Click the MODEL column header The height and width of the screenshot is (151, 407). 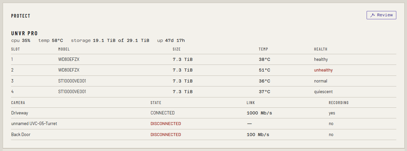click(64, 49)
